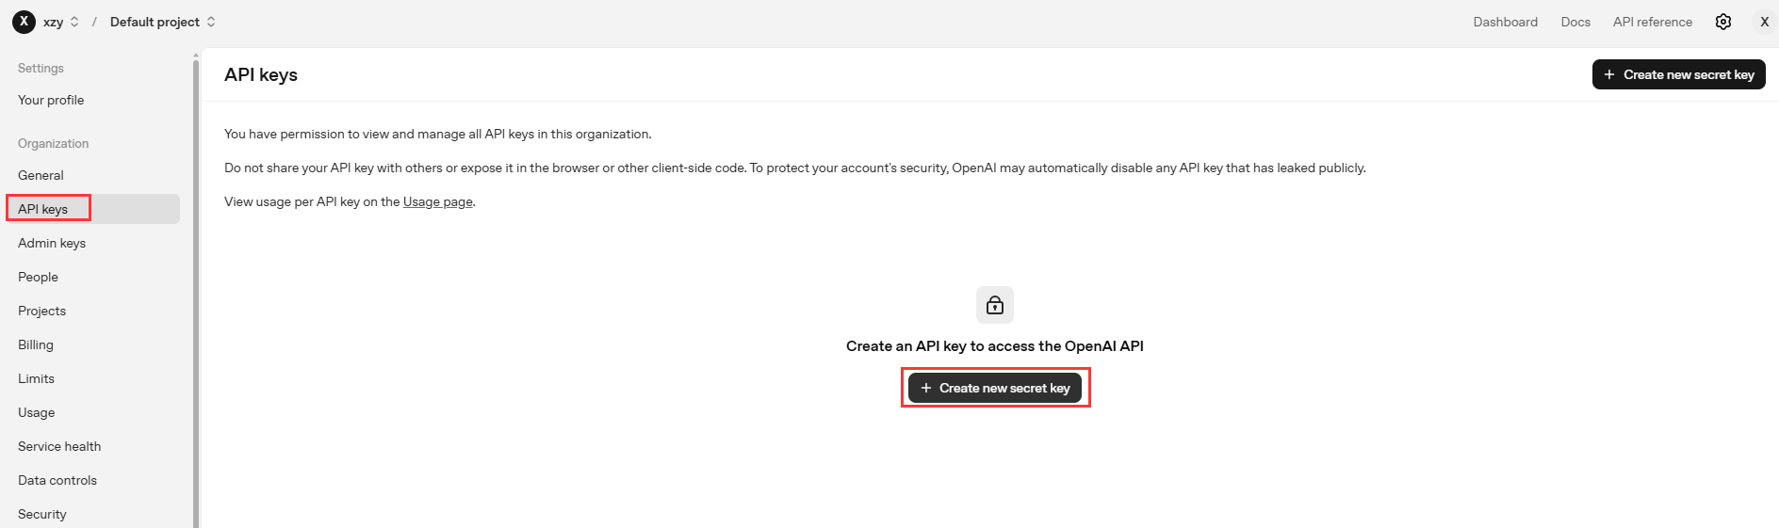1779x528 pixels.
Task: Open Data controls in the sidebar
Action: pyautogui.click(x=57, y=480)
